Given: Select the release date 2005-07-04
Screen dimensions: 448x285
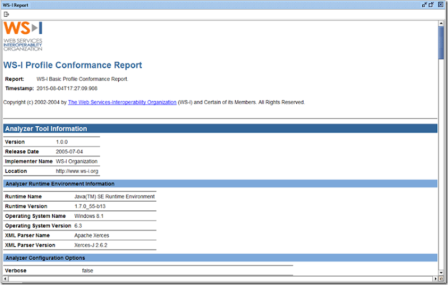Looking at the screenshot, I should tap(69, 151).
